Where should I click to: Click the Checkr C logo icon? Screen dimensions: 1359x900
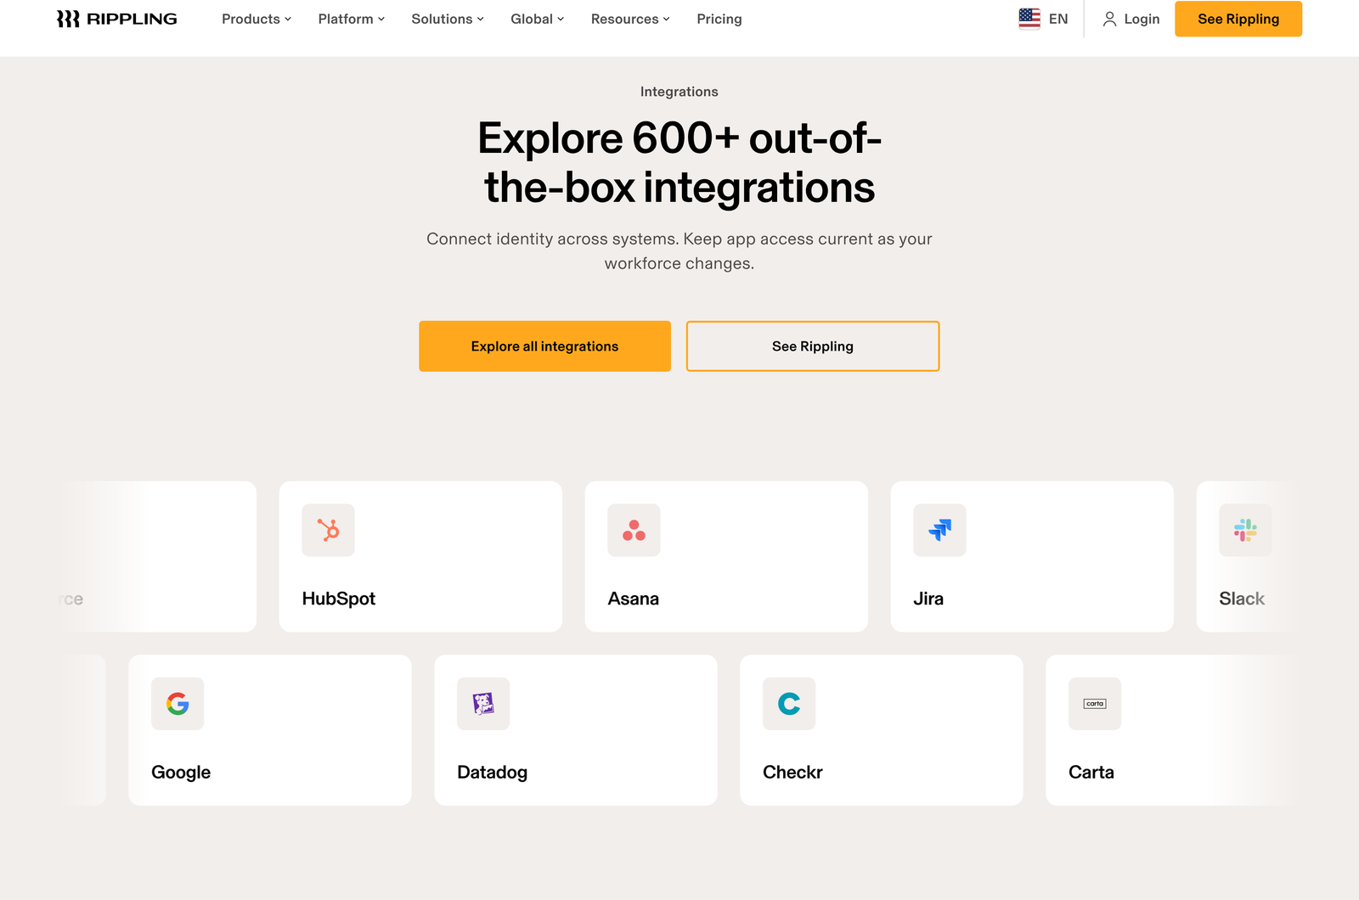pyautogui.click(x=789, y=703)
